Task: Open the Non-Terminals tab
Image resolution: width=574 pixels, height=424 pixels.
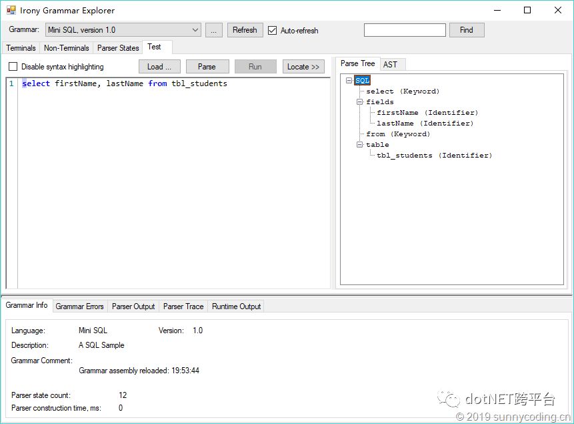Action: click(66, 48)
